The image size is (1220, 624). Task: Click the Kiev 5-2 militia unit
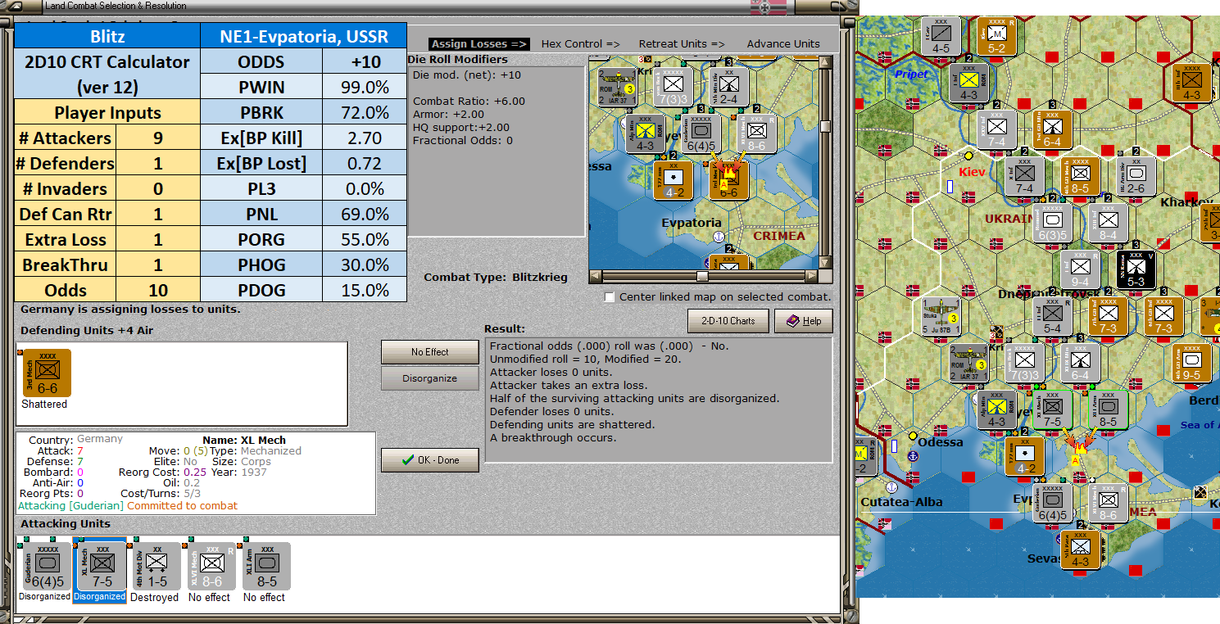click(996, 37)
